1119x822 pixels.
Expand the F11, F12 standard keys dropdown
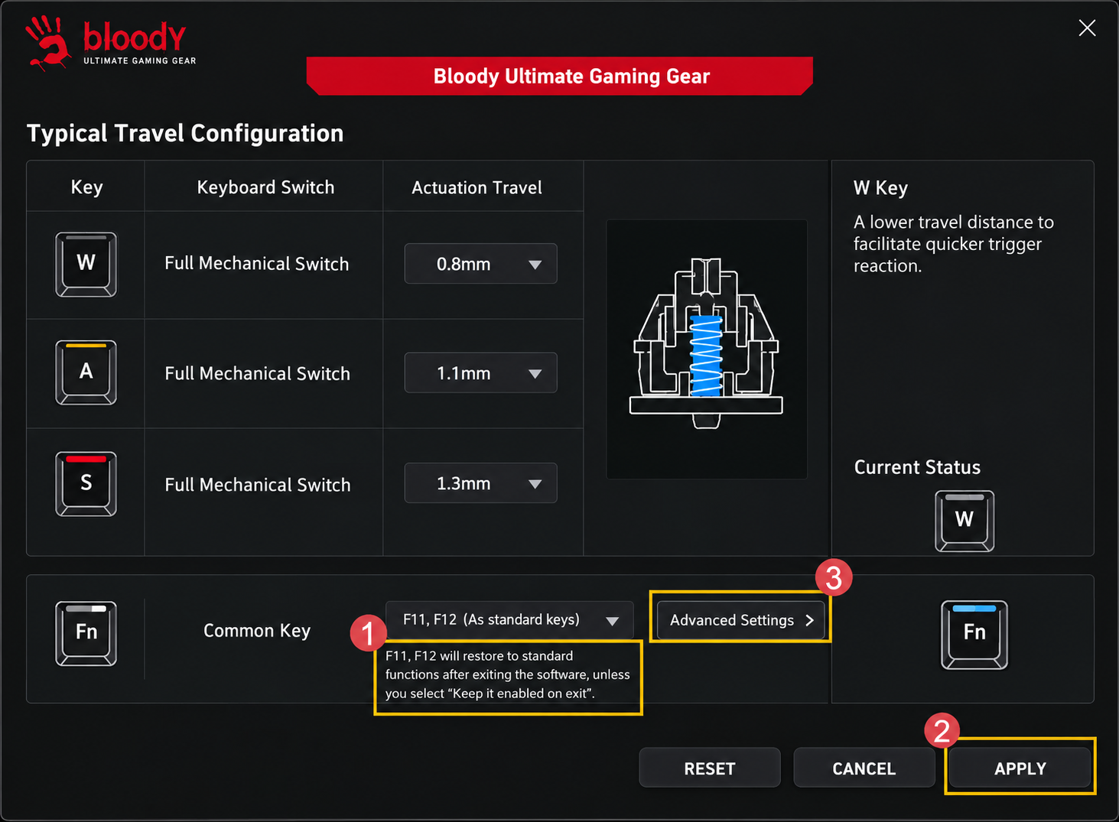509,619
